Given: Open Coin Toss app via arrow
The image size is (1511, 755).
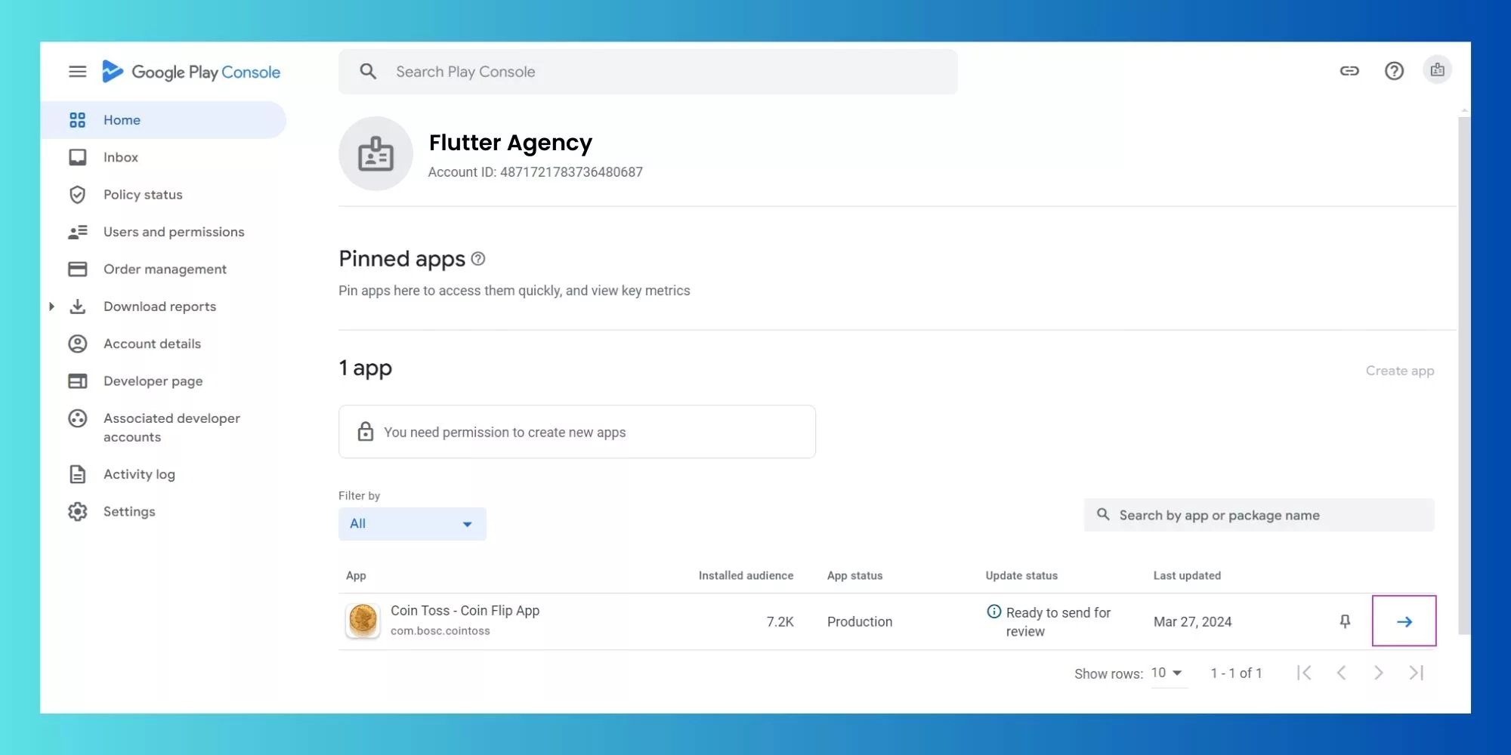Looking at the screenshot, I should pos(1404,621).
